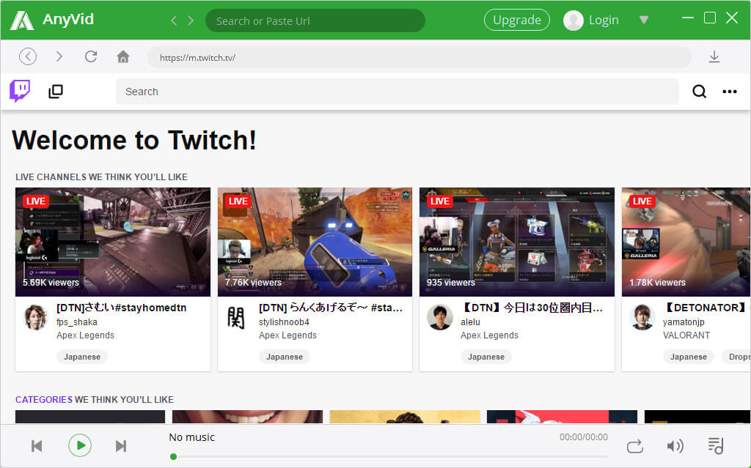Screen dimensions: 751x468
Task: Open stream title 【DETONATOR】
Action: coord(706,308)
